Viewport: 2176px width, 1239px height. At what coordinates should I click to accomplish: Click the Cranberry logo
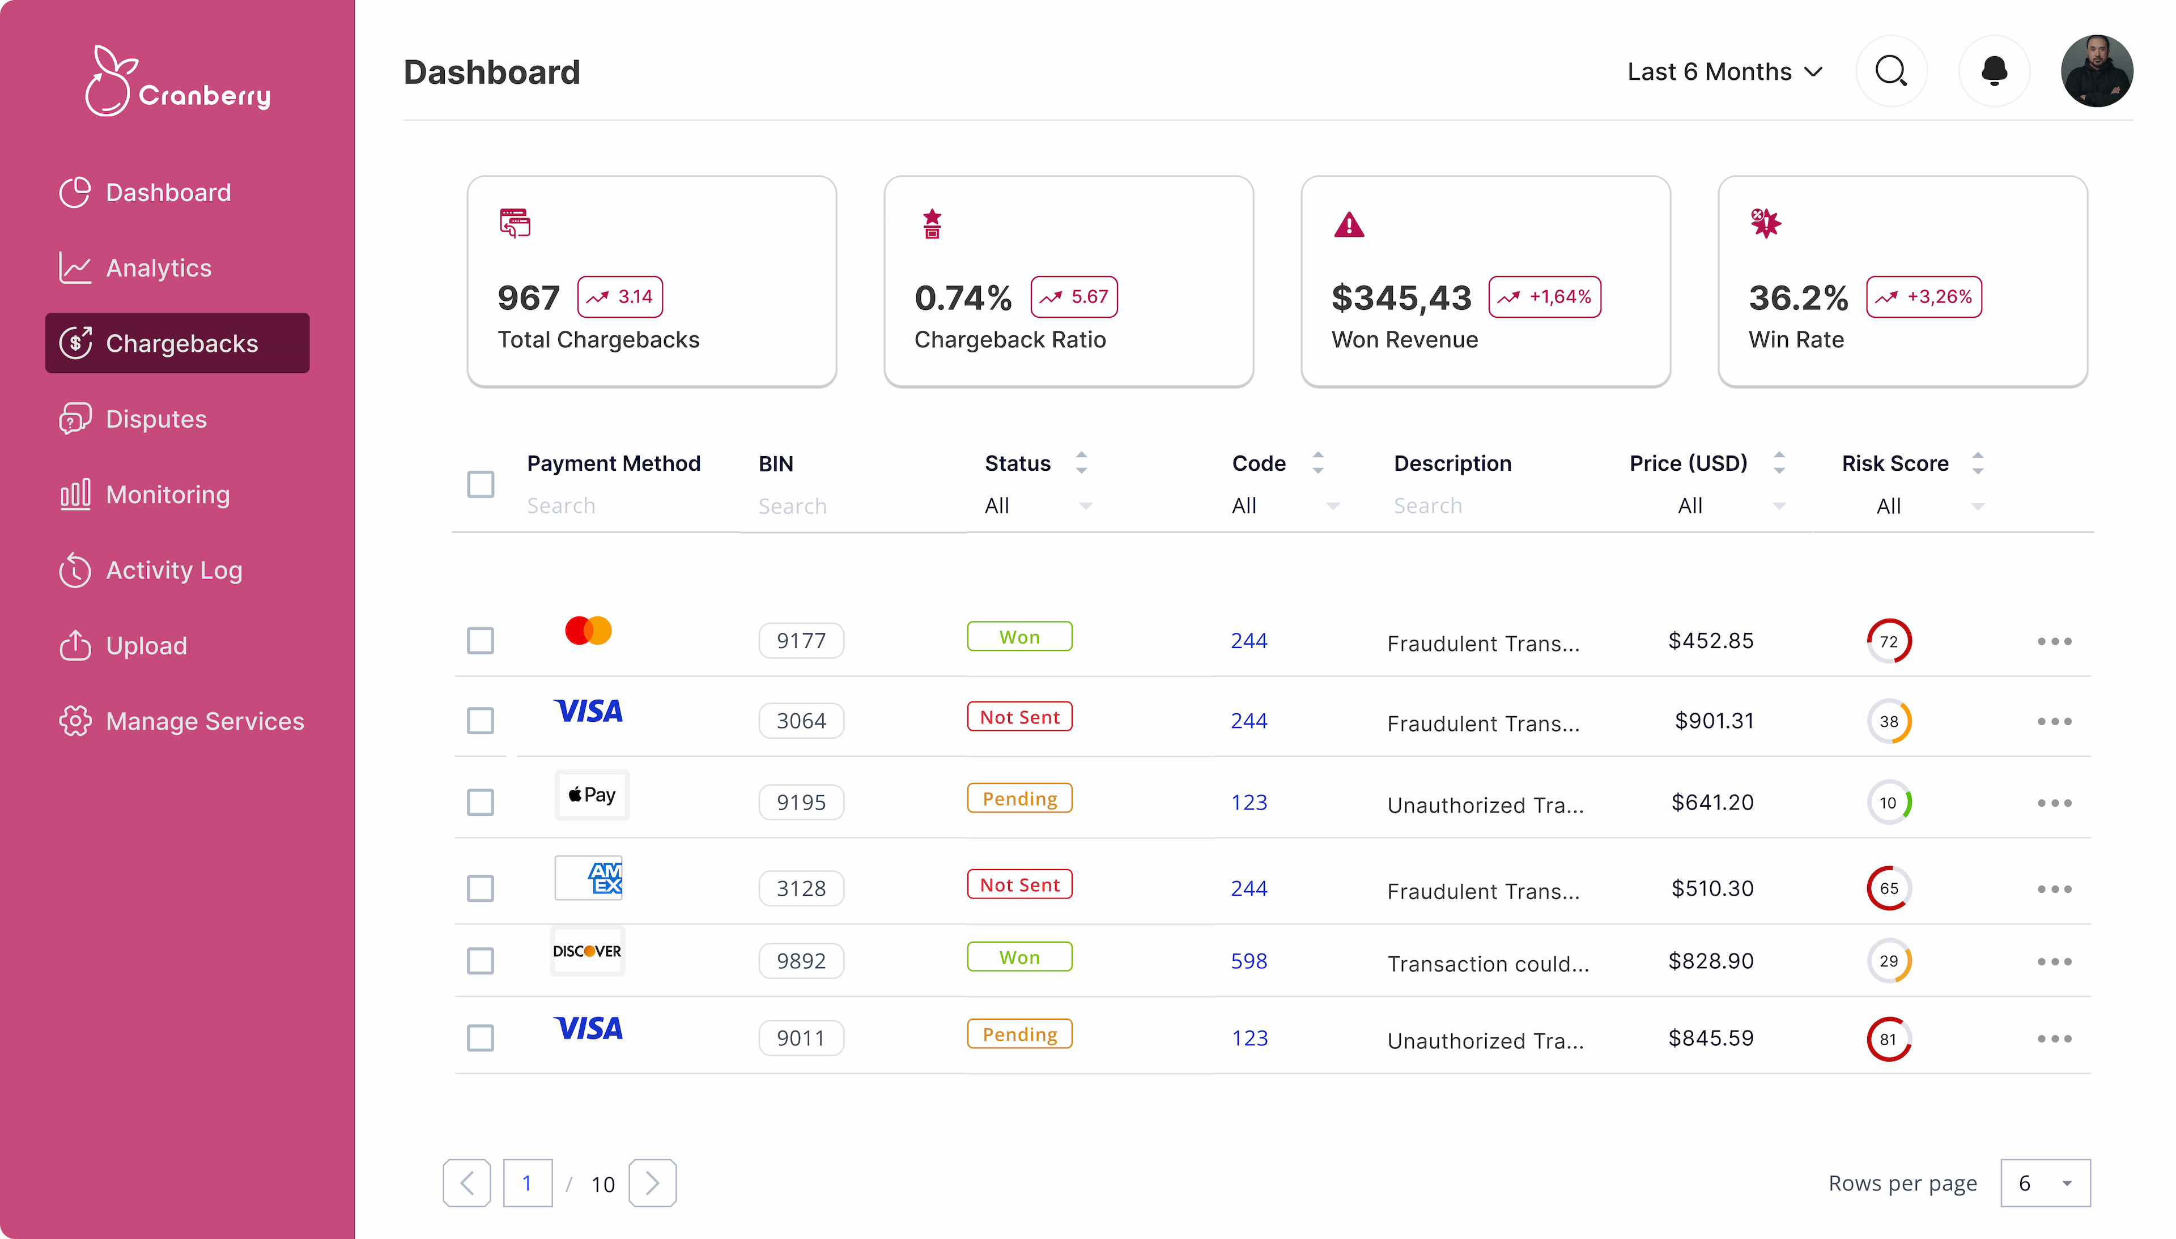[x=178, y=82]
